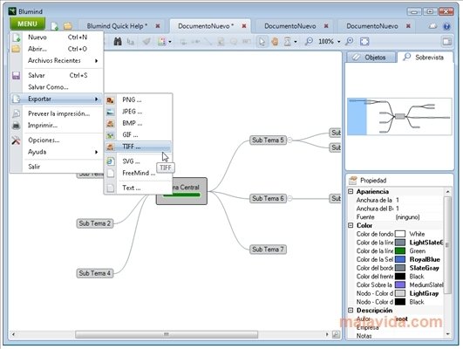Switch to the Objetos panel tab
The width and height of the screenshot is (463, 349).
pyautogui.click(x=371, y=57)
